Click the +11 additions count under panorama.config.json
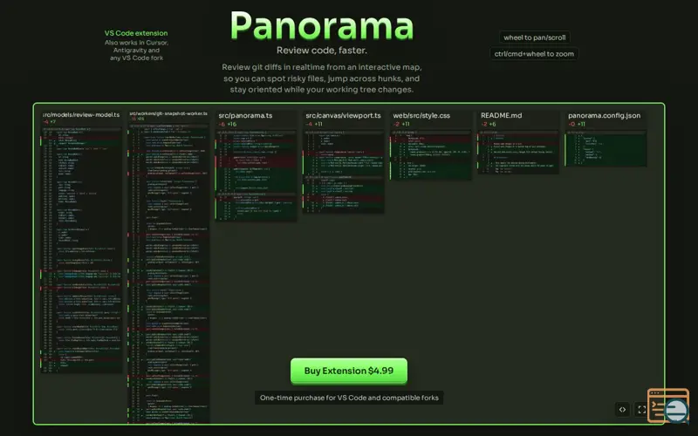 [x=581, y=124]
